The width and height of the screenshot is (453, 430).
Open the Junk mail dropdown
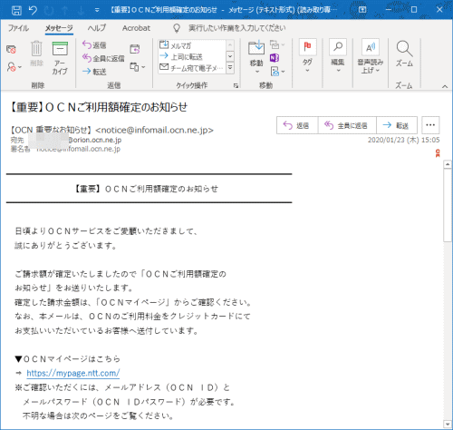(14, 67)
